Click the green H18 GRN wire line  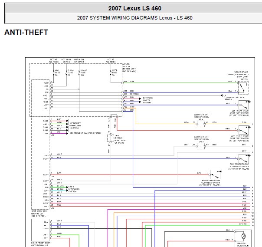point(180,82)
